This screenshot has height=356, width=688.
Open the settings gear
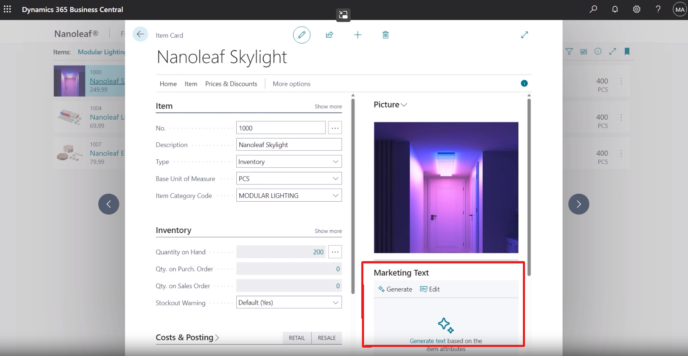pos(636,9)
